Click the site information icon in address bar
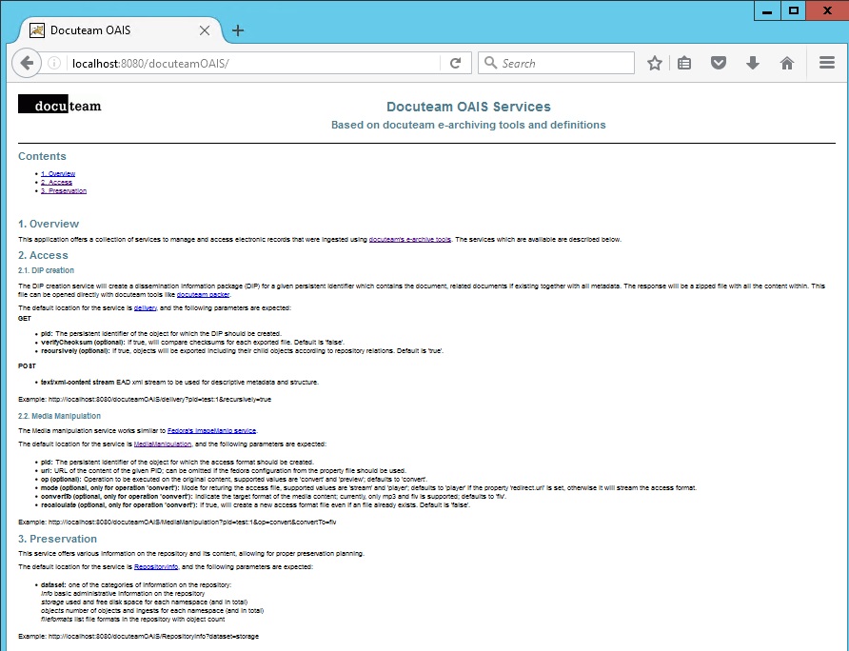Viewport: 849px width, 651px height. coord(54,64)
